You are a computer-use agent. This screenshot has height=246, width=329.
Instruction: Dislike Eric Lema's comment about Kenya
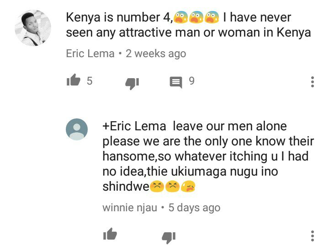[132, 83]
